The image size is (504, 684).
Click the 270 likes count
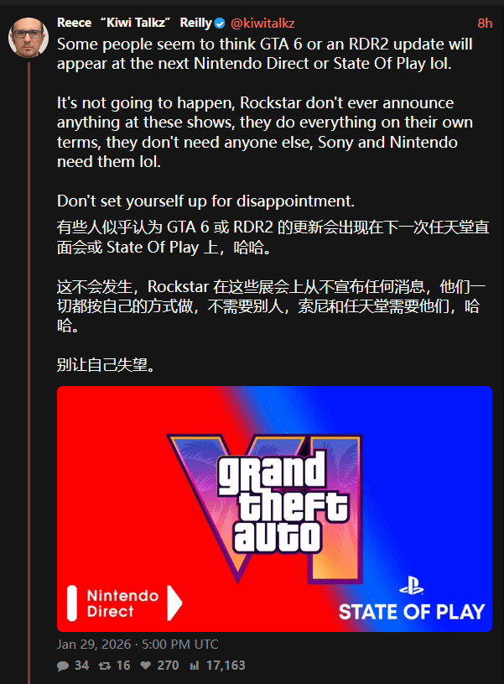(x=168, y=666)
